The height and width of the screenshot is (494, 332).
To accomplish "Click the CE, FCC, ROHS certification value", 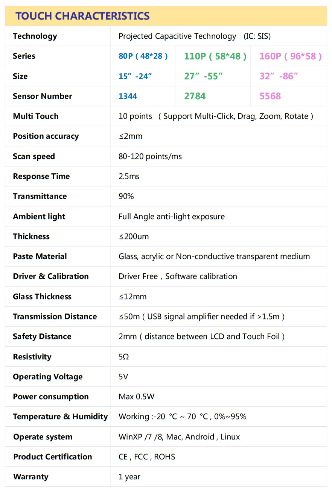I will pos(147,457).
